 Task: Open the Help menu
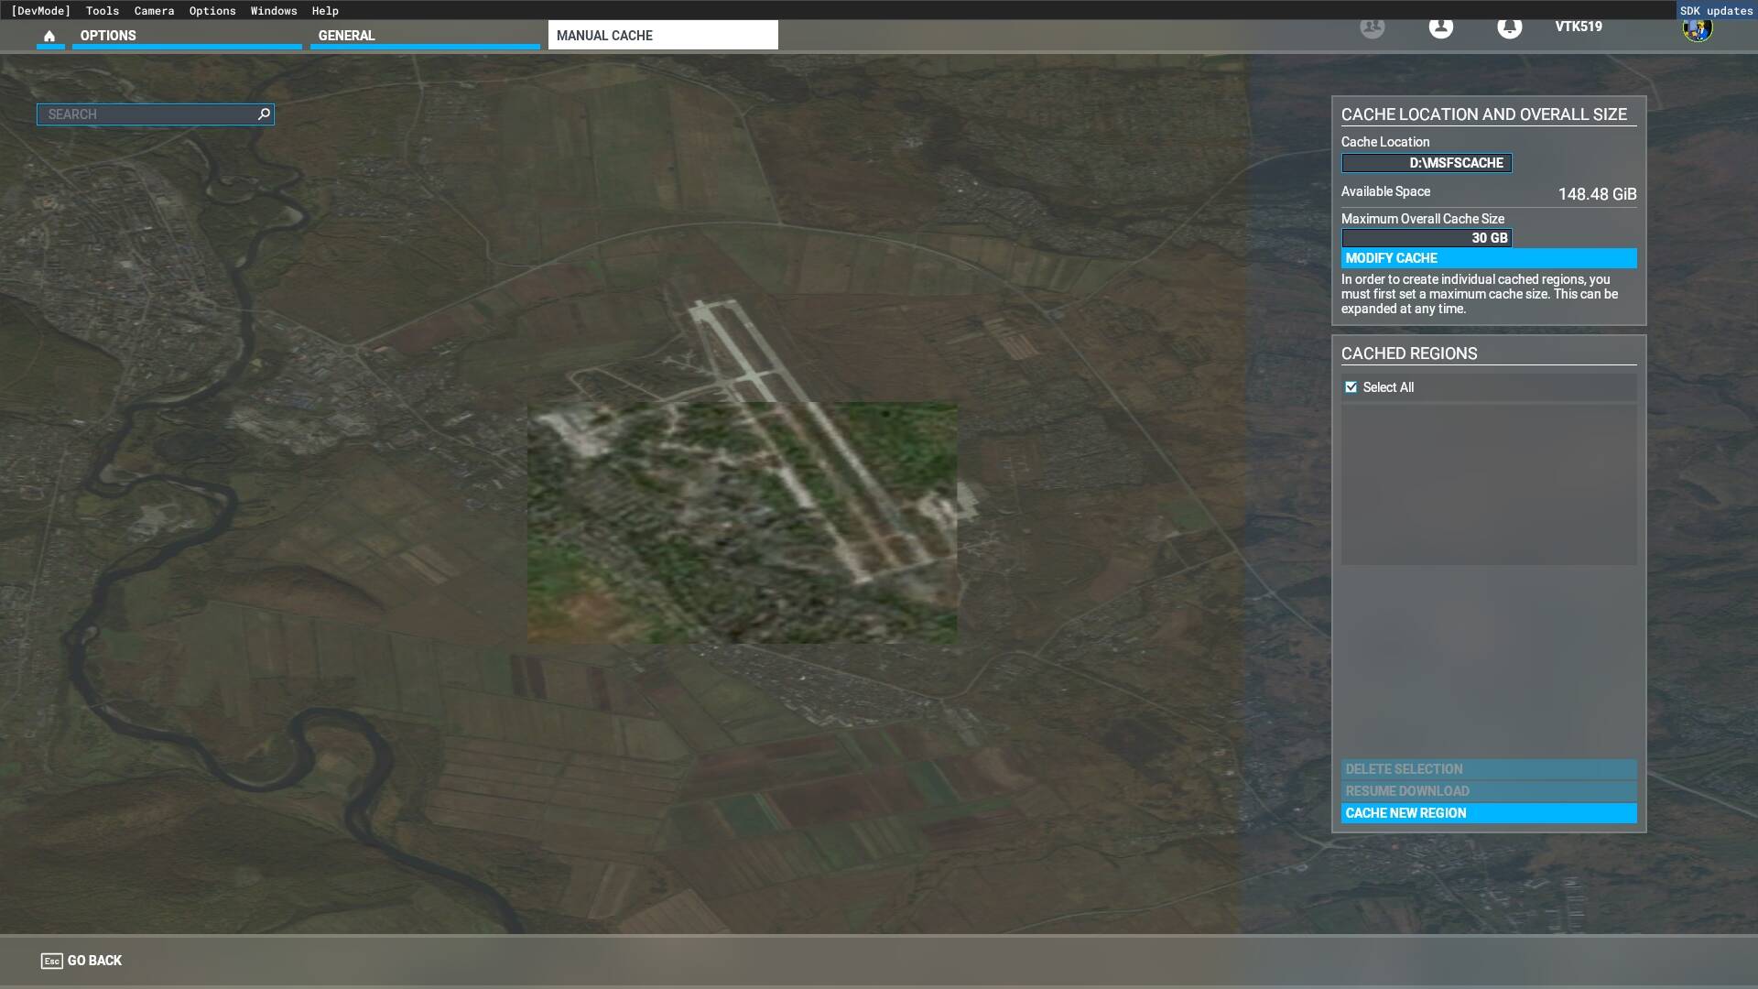325,11
